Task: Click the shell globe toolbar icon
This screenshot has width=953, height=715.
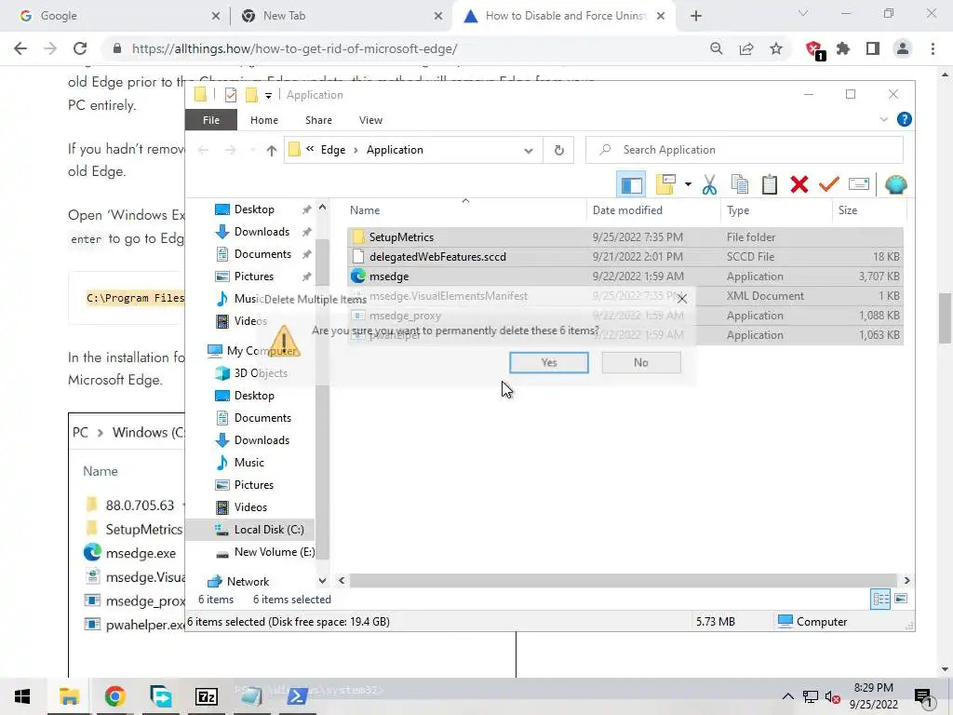Action: (x=896, y=184)
